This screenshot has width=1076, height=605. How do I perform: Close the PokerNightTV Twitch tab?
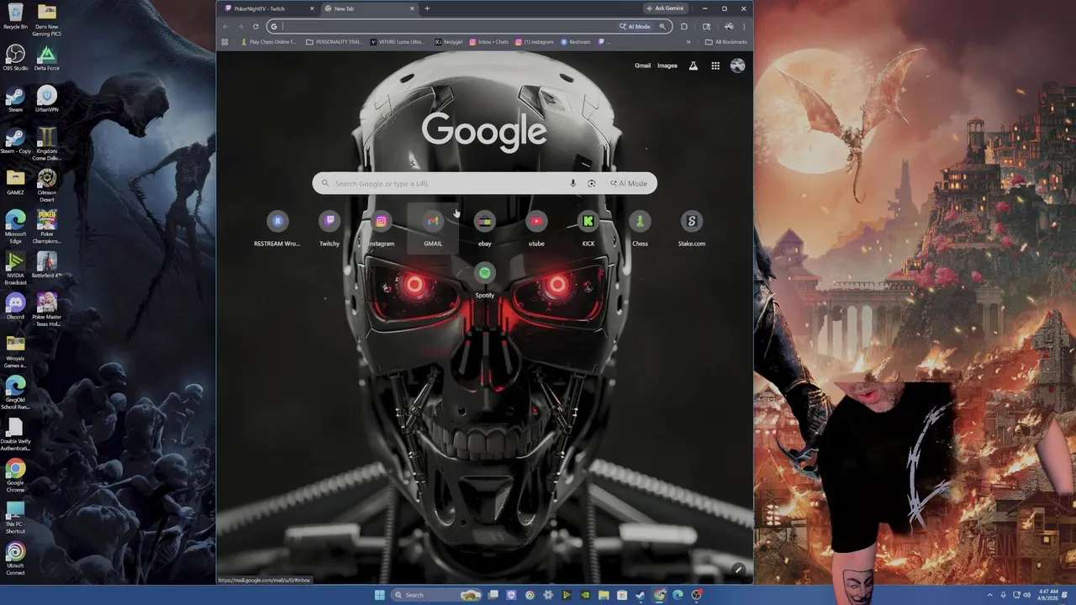pos(312,8)
